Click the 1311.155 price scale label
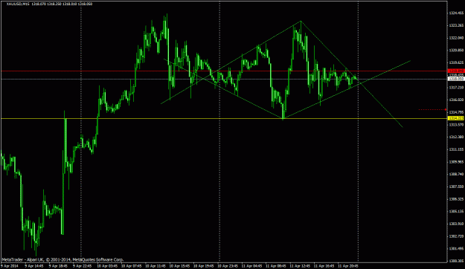Viewport: 465px width, 269px height. coord(456,149)
